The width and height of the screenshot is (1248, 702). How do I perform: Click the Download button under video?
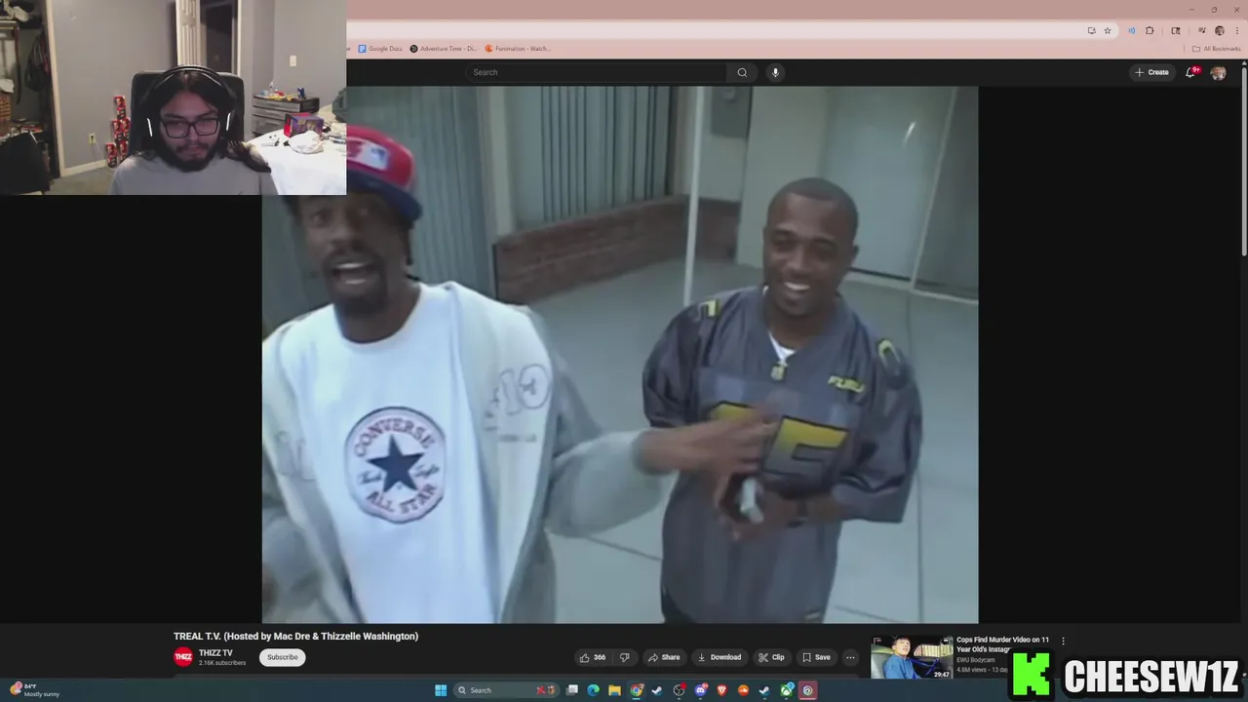[x=720, y=657]
